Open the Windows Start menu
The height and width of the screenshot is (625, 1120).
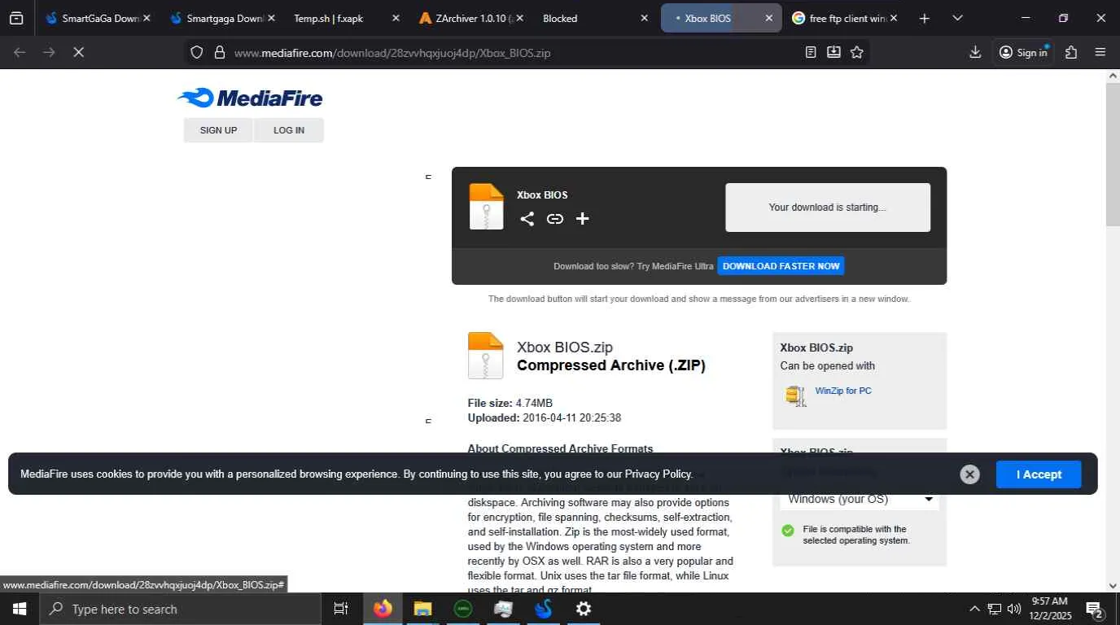[19, 609]
